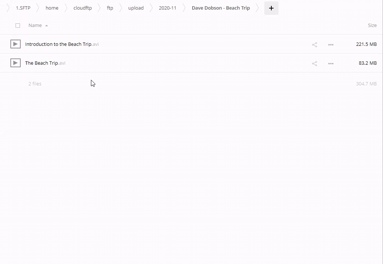Go to upload folder in breadcrumb

[136, 8]
